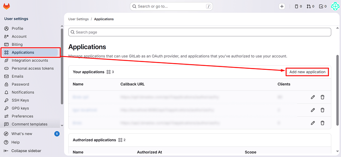Image resolution: width=341 pixels, height=157 pixels.
Task: Click the sidebar vertical scrollbar
Action: click(x=62, y=67)
